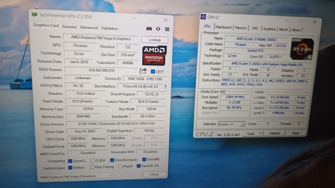335x188 pixels.
Task: Click the Max TDP value 15.0 W
Action: click(280, 46)
